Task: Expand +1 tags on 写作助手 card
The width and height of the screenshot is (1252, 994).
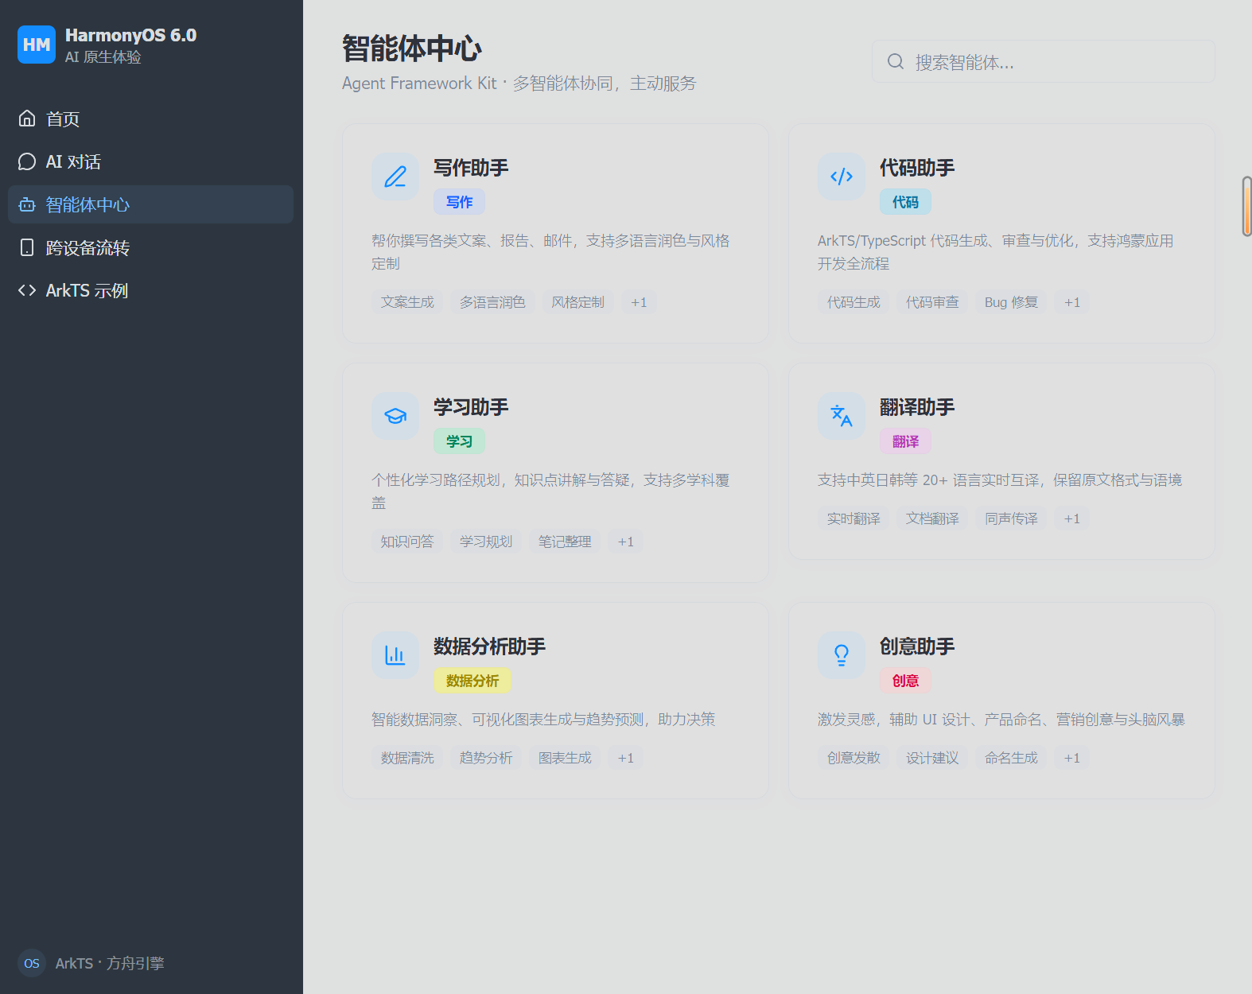Action: click(x=639, y=302)
